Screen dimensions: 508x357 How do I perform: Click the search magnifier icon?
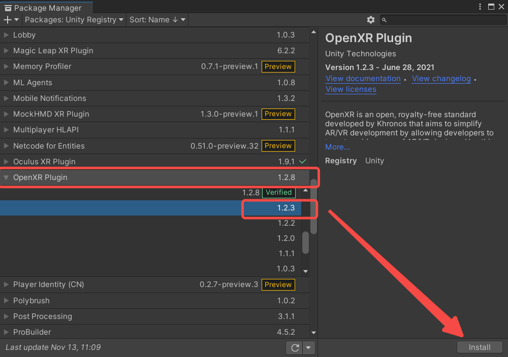point(384,20)
